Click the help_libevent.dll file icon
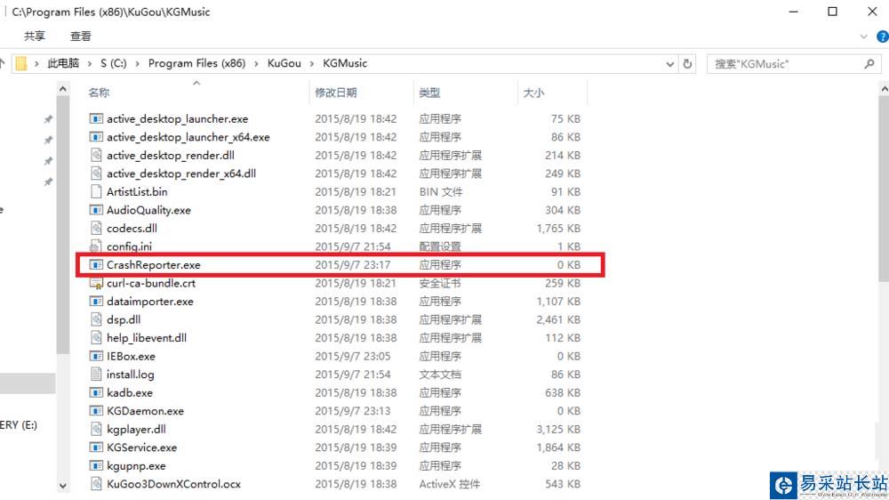This screenshot has height=500, width=889. click(96, 338)
